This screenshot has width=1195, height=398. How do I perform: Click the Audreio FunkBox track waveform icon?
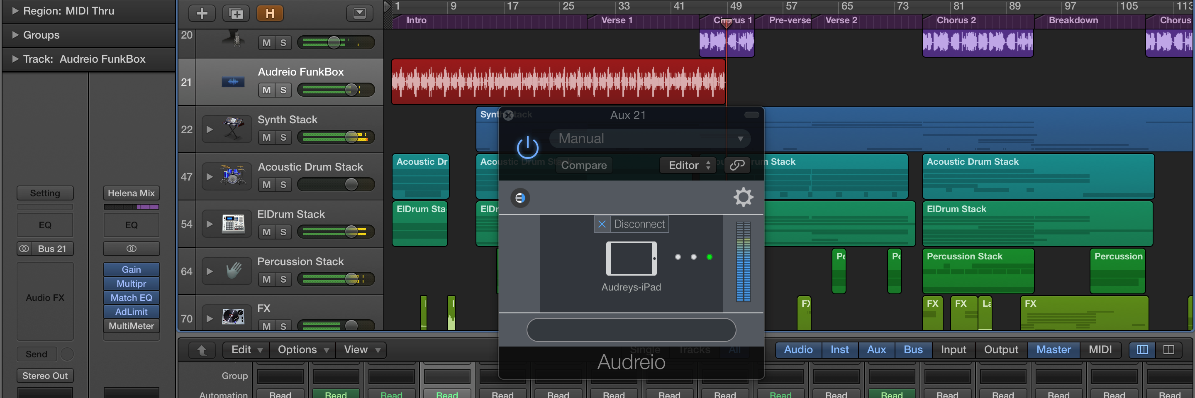[x=233, y=82]
